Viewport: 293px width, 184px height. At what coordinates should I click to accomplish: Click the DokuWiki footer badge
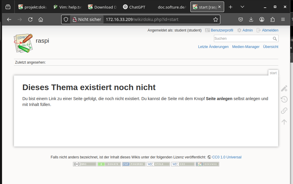(x=207, y=164)
